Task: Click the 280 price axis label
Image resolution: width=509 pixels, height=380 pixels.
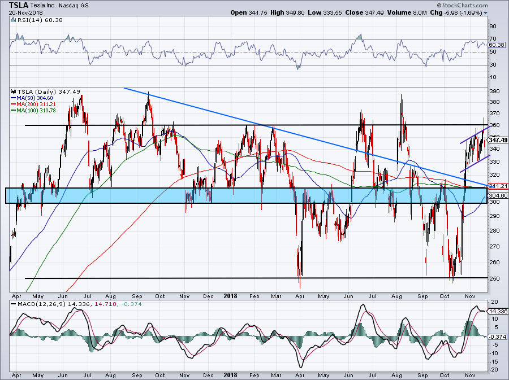Action: (x=494, y=231)
